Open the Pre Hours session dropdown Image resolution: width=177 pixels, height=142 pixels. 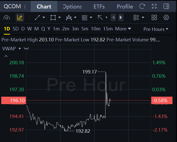click(x=156, y=29)
